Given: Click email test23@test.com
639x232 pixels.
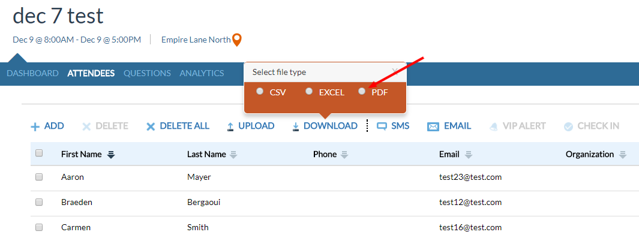Looking at the screenshot, I should click(x=470, y=177).
